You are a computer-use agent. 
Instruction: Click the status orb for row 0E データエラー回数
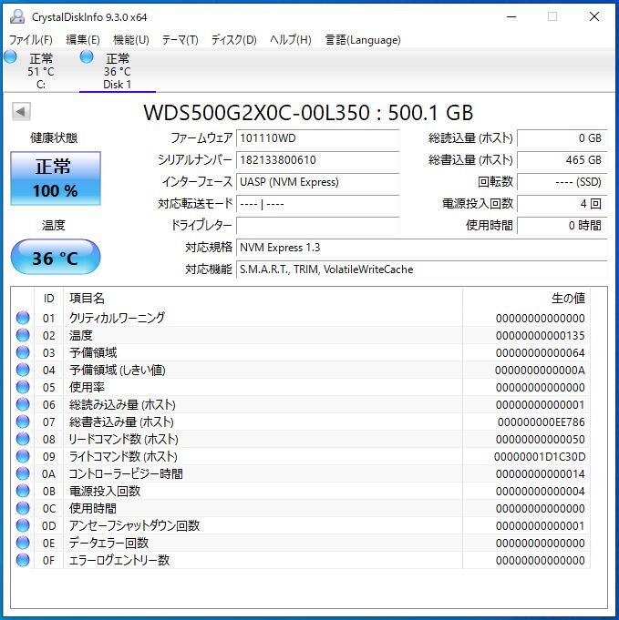(x=23, y=543)
